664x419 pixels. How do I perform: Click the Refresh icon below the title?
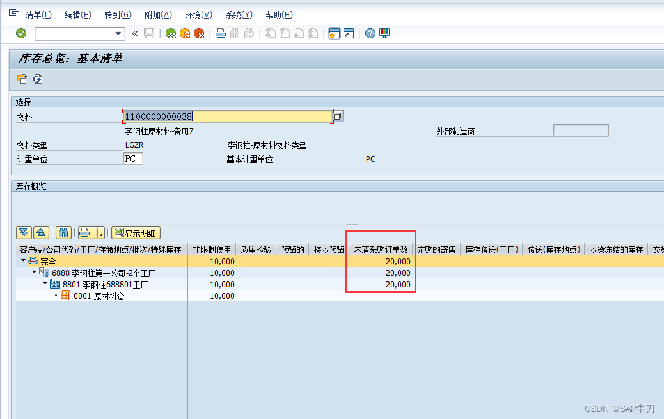click(x=37, y=79)
